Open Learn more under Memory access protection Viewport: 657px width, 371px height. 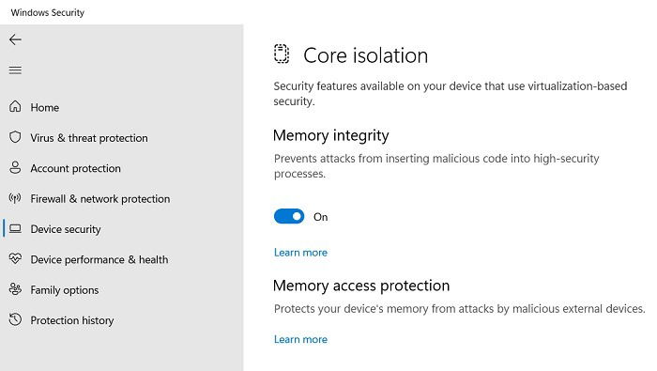[300, 339]
